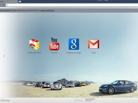Open the Chrome Web Store app icon
The image size is (138, 103).
[34, 44]
